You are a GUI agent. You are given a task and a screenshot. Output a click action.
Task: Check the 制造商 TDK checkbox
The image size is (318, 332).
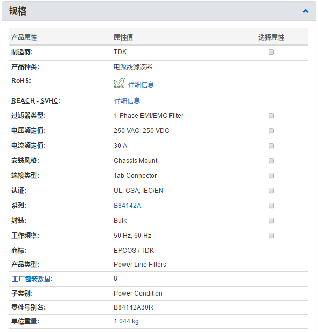point(271,52)
